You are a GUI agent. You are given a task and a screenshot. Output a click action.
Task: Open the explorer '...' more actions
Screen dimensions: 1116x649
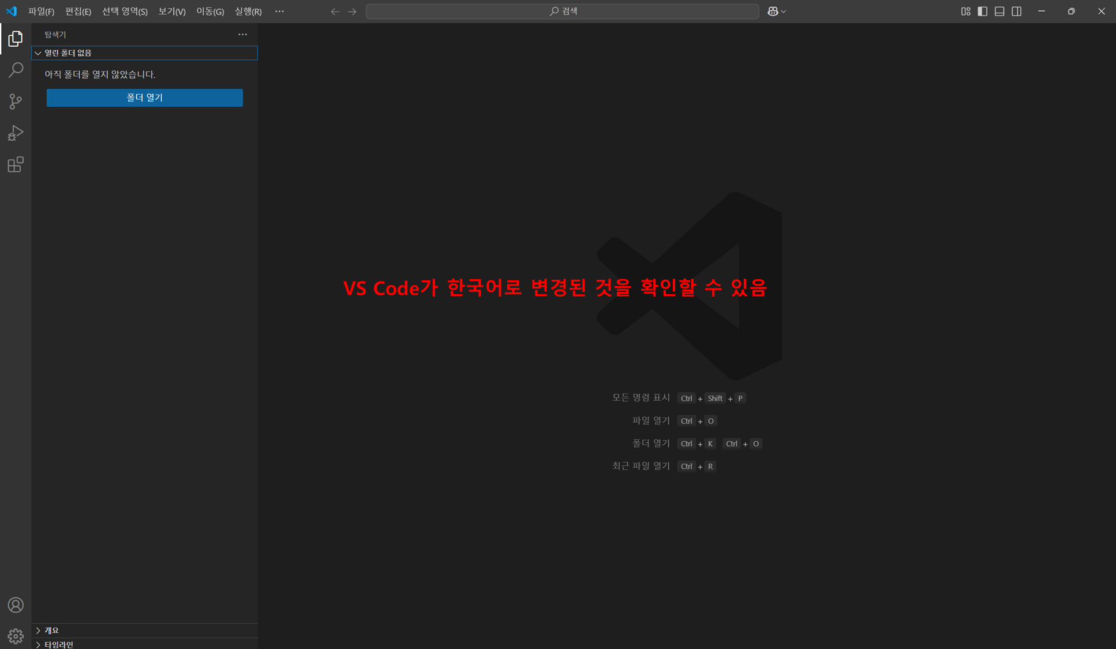(242, 35)
